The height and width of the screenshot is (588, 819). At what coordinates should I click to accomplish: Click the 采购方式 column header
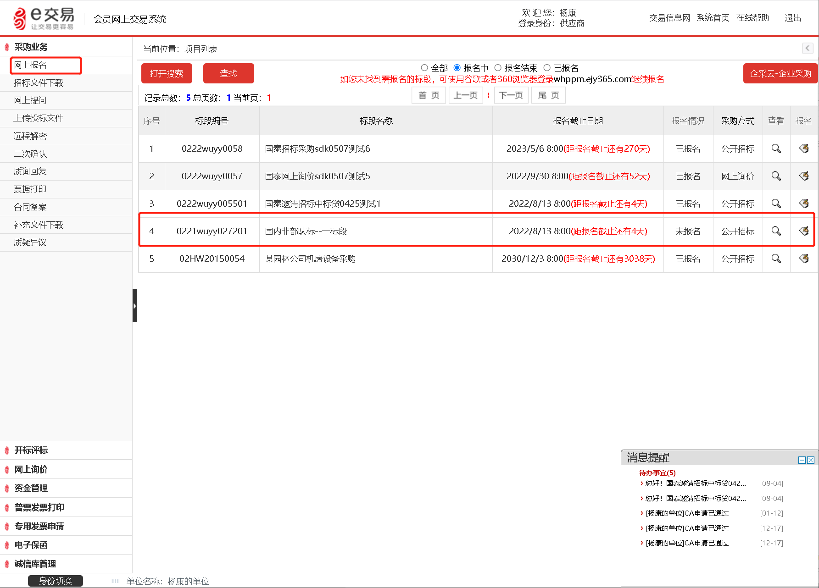738,121
